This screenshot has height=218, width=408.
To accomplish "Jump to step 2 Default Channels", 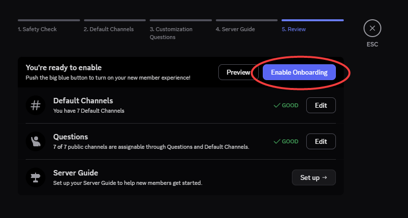I will [x=109, y=29].
